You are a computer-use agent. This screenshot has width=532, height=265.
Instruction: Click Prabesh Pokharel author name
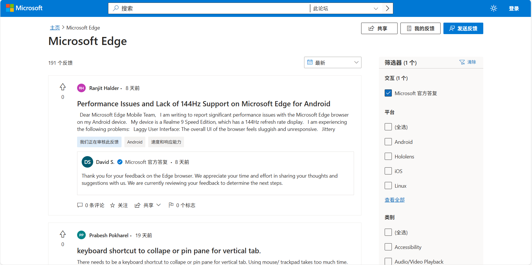point(109,235)
